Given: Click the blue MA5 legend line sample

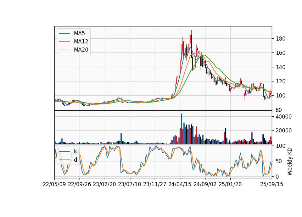Looking at the screenshot, I should pos(64,33).
